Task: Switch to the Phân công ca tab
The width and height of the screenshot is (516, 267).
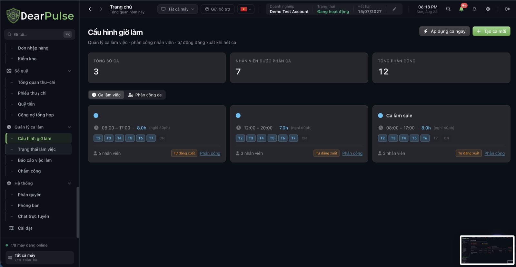Action: click(145, 95)
